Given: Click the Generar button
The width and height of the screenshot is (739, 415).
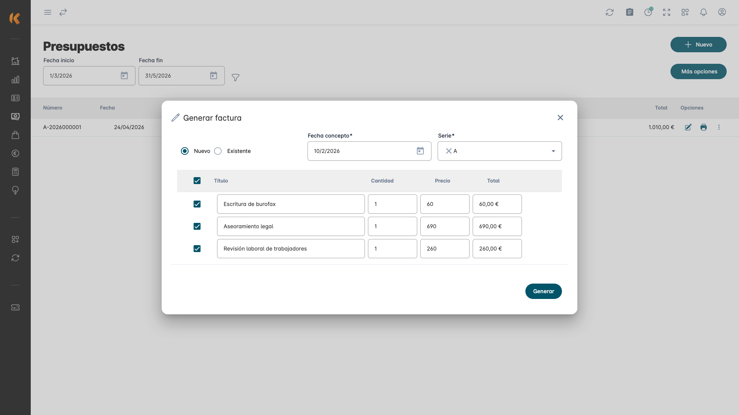Looking at the screenshot, I should (x=543, y=291).
